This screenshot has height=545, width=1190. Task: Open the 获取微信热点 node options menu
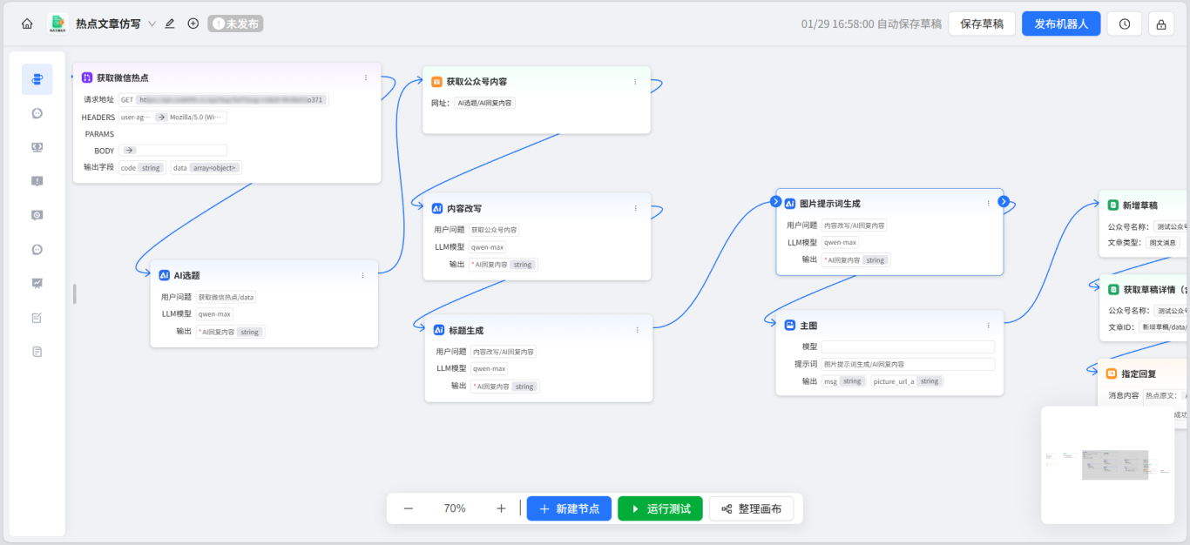coord(365,77)
